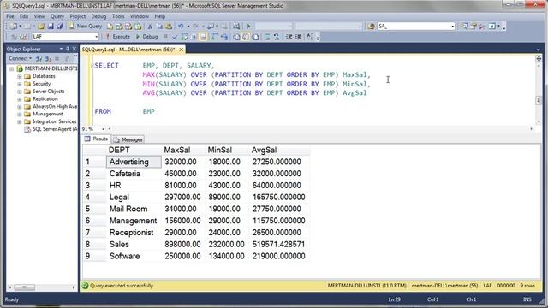This screenshot has width=548, height=308.
Task: Click the Increase Indent icon
Action: coord(299,37)
